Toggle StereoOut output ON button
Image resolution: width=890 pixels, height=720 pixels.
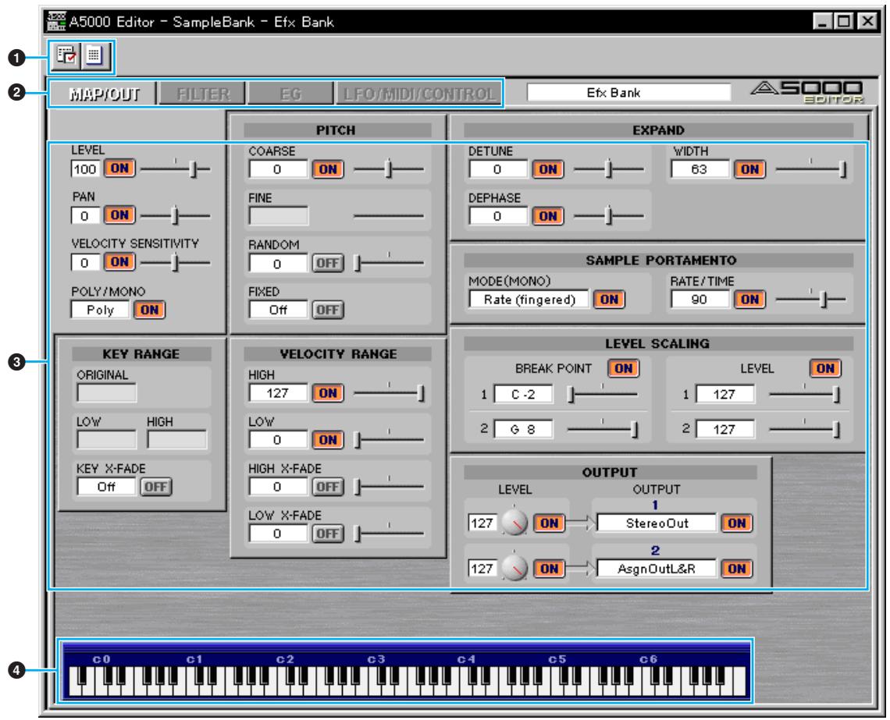(737, 523)
